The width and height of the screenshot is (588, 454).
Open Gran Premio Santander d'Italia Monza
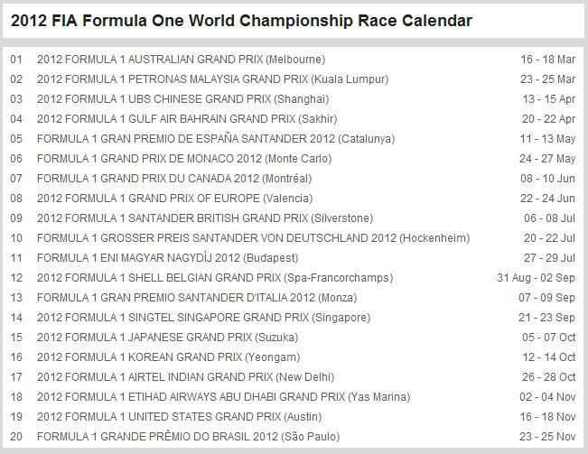coord(197,298)
